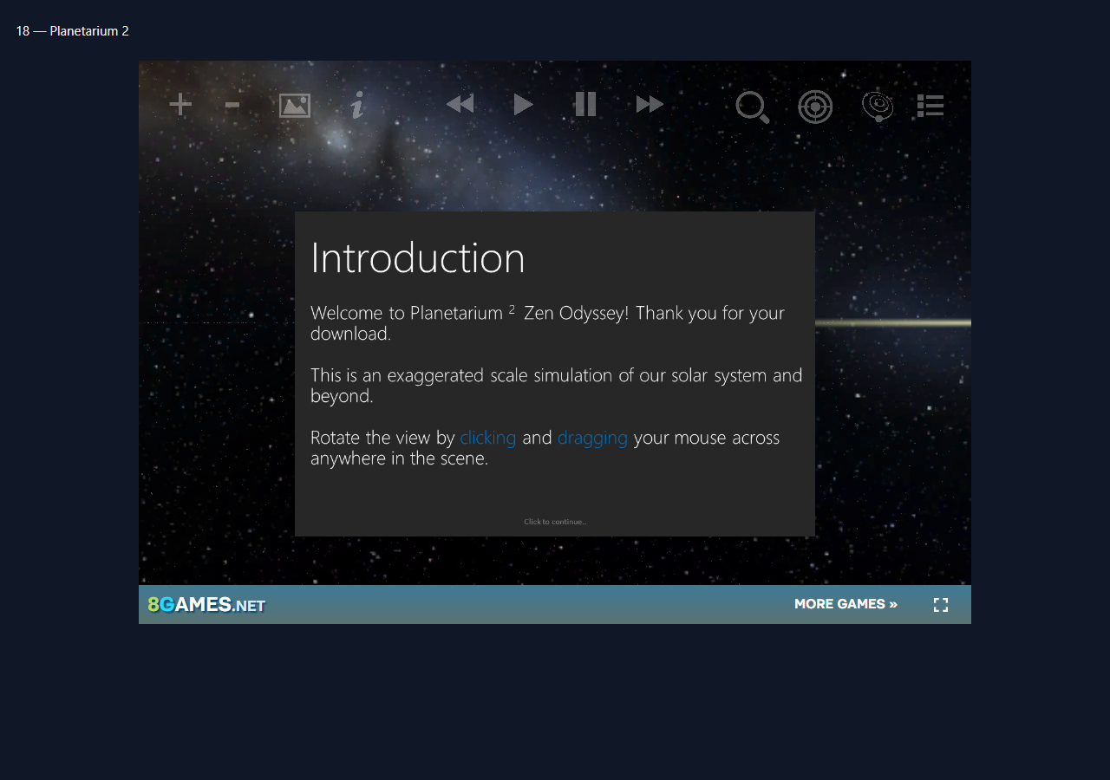Image resolution: width=1110 pixels, height=780 pixels.
Task: Click the 8GAMES.NET logo
Action: click(206, 605)
